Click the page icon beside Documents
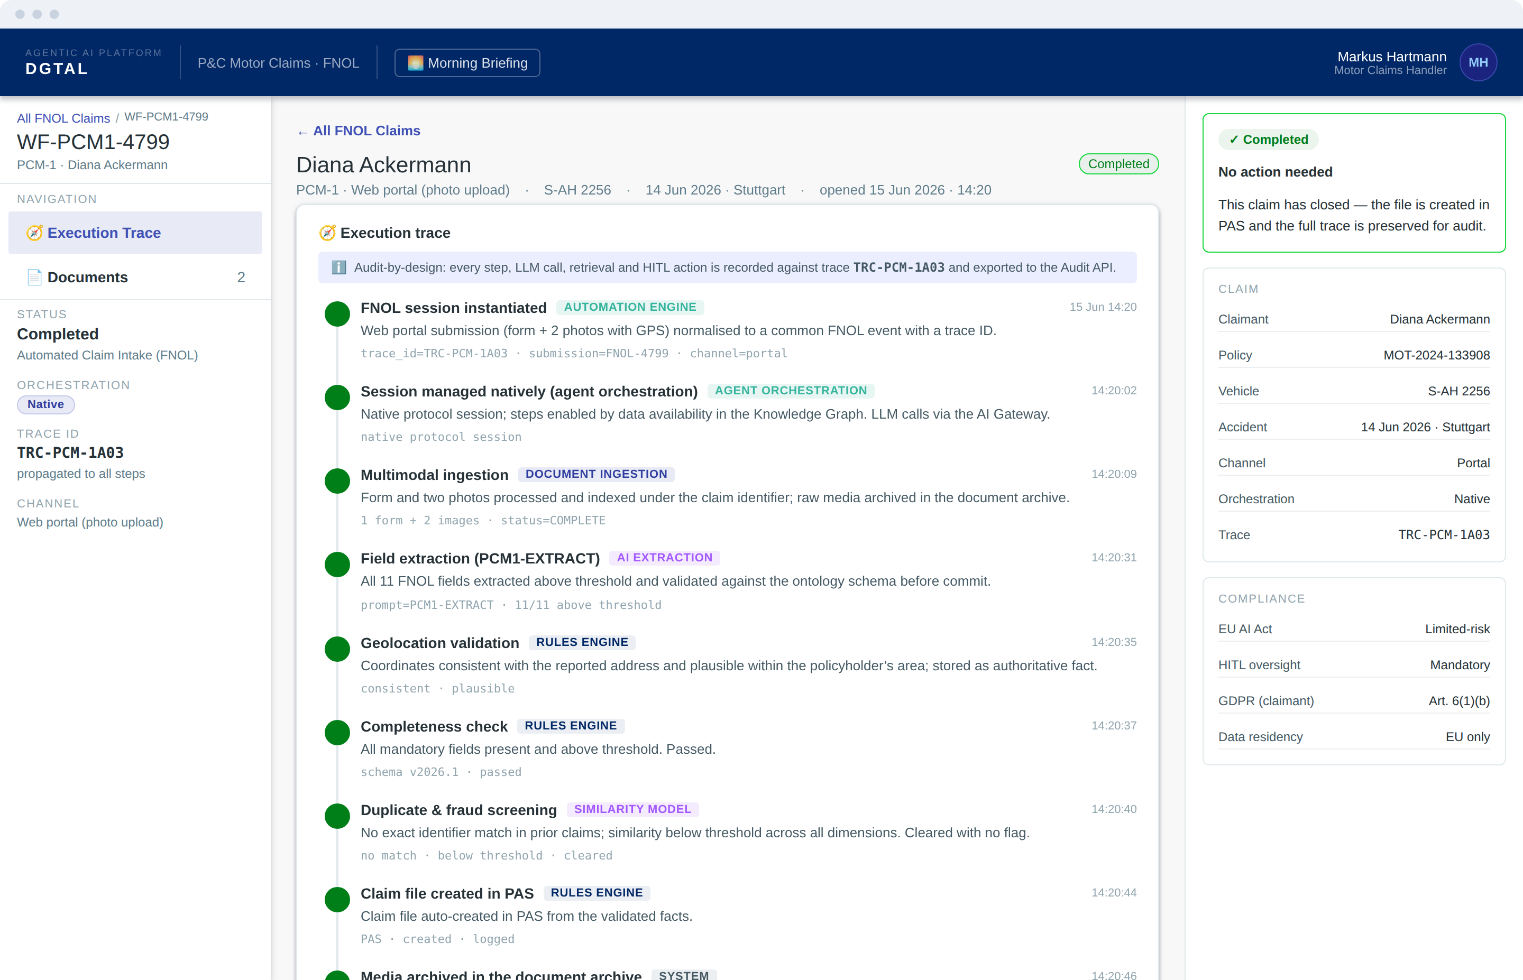The height and width of the screenshot is (980, 1523). click(34, 278)
